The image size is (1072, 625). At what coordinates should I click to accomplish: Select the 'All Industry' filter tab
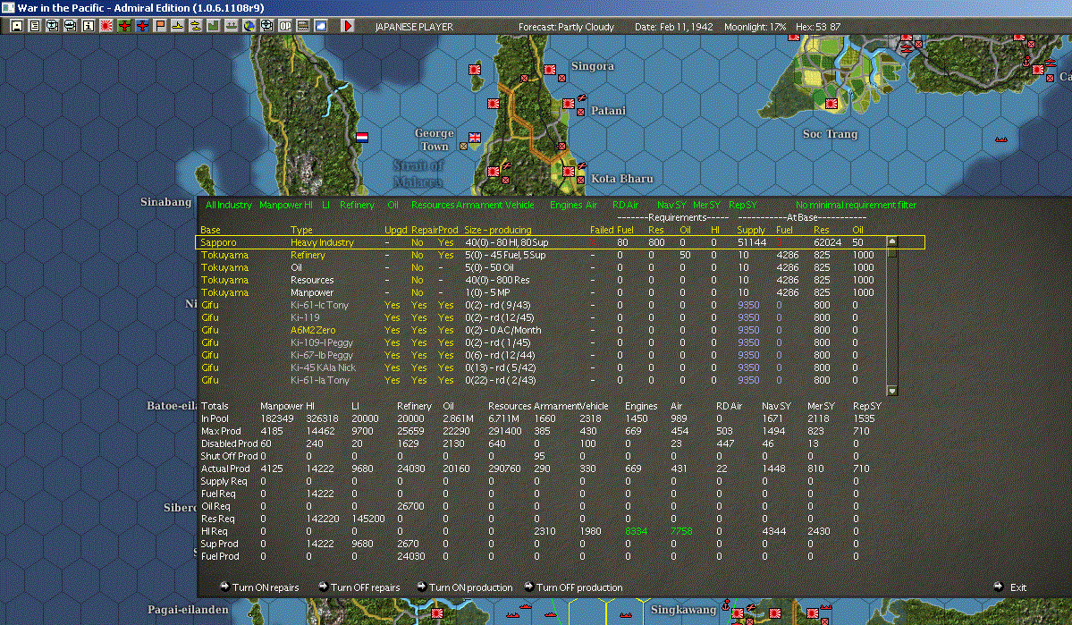coord(229,205)
